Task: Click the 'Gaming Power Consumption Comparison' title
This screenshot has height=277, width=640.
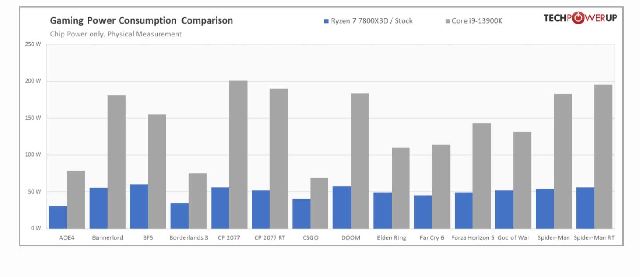Action: pyautogui.click(x=141, y=20)
